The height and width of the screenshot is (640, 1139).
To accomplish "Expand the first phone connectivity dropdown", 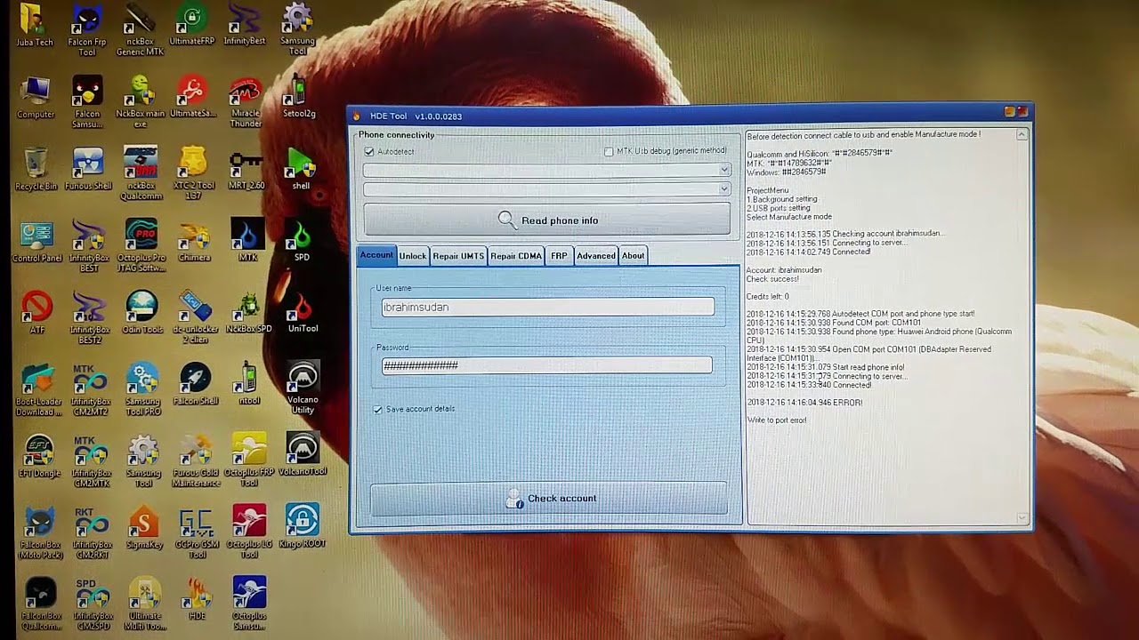I will [725, 170].
